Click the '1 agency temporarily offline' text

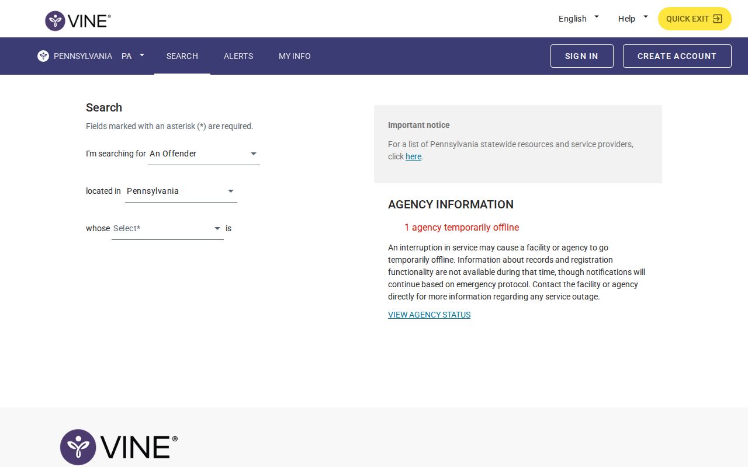click(x=462, y=228)
